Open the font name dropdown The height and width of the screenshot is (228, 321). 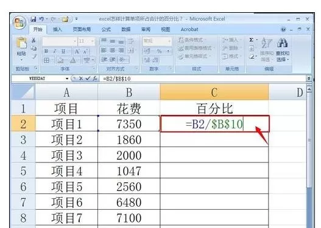[x=75, y=41]
